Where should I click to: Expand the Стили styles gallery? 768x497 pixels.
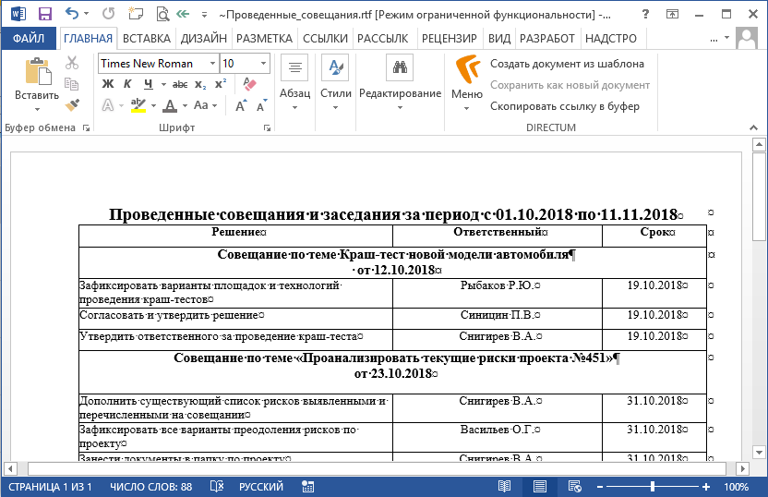point(335,83)
